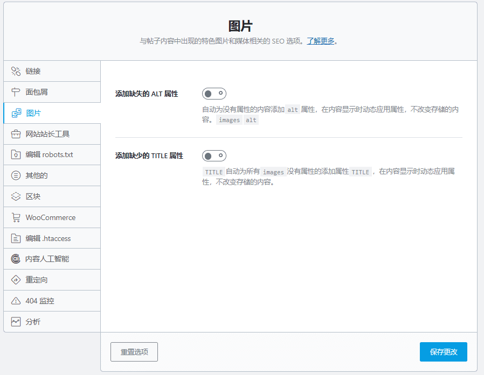This screenshot has height=375, width=484.
Task: Switch to the 其他的 tab
Action: pos(52,175)
